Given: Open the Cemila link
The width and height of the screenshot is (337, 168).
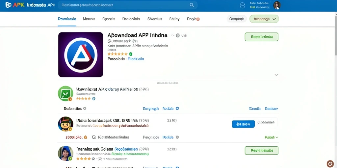Looking at the screenshot, I should 255,109.
